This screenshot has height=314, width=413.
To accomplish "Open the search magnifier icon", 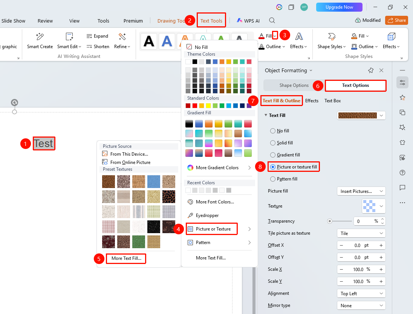I will pyautogui.click(x=272, y=21).
